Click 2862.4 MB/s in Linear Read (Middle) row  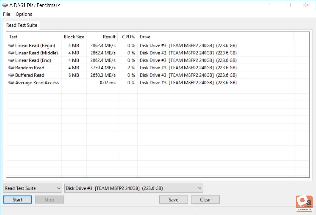pyautogui.click(x=103, y=53)
